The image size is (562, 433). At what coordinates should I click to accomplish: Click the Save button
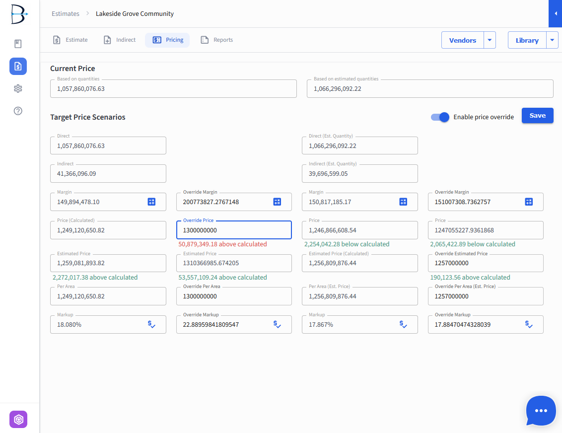point(537,115)
